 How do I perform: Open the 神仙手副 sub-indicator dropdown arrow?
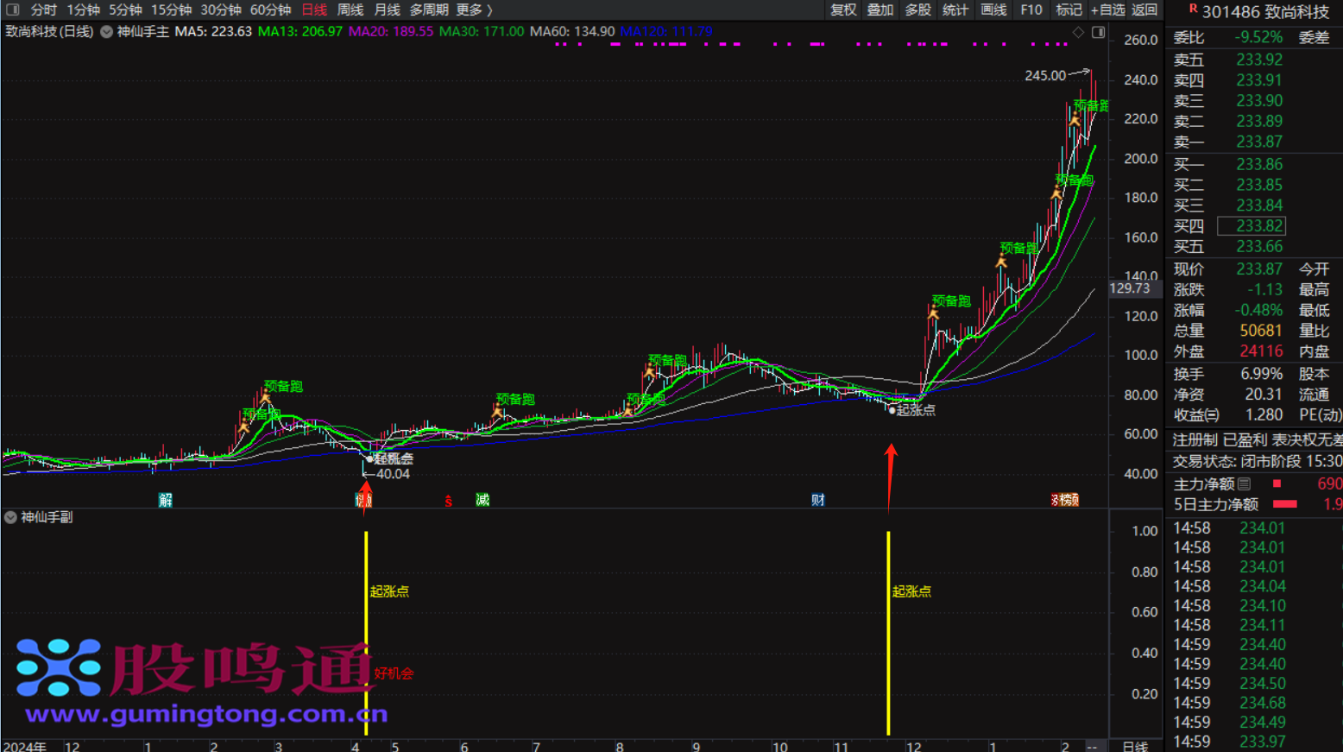pos(10,517)
